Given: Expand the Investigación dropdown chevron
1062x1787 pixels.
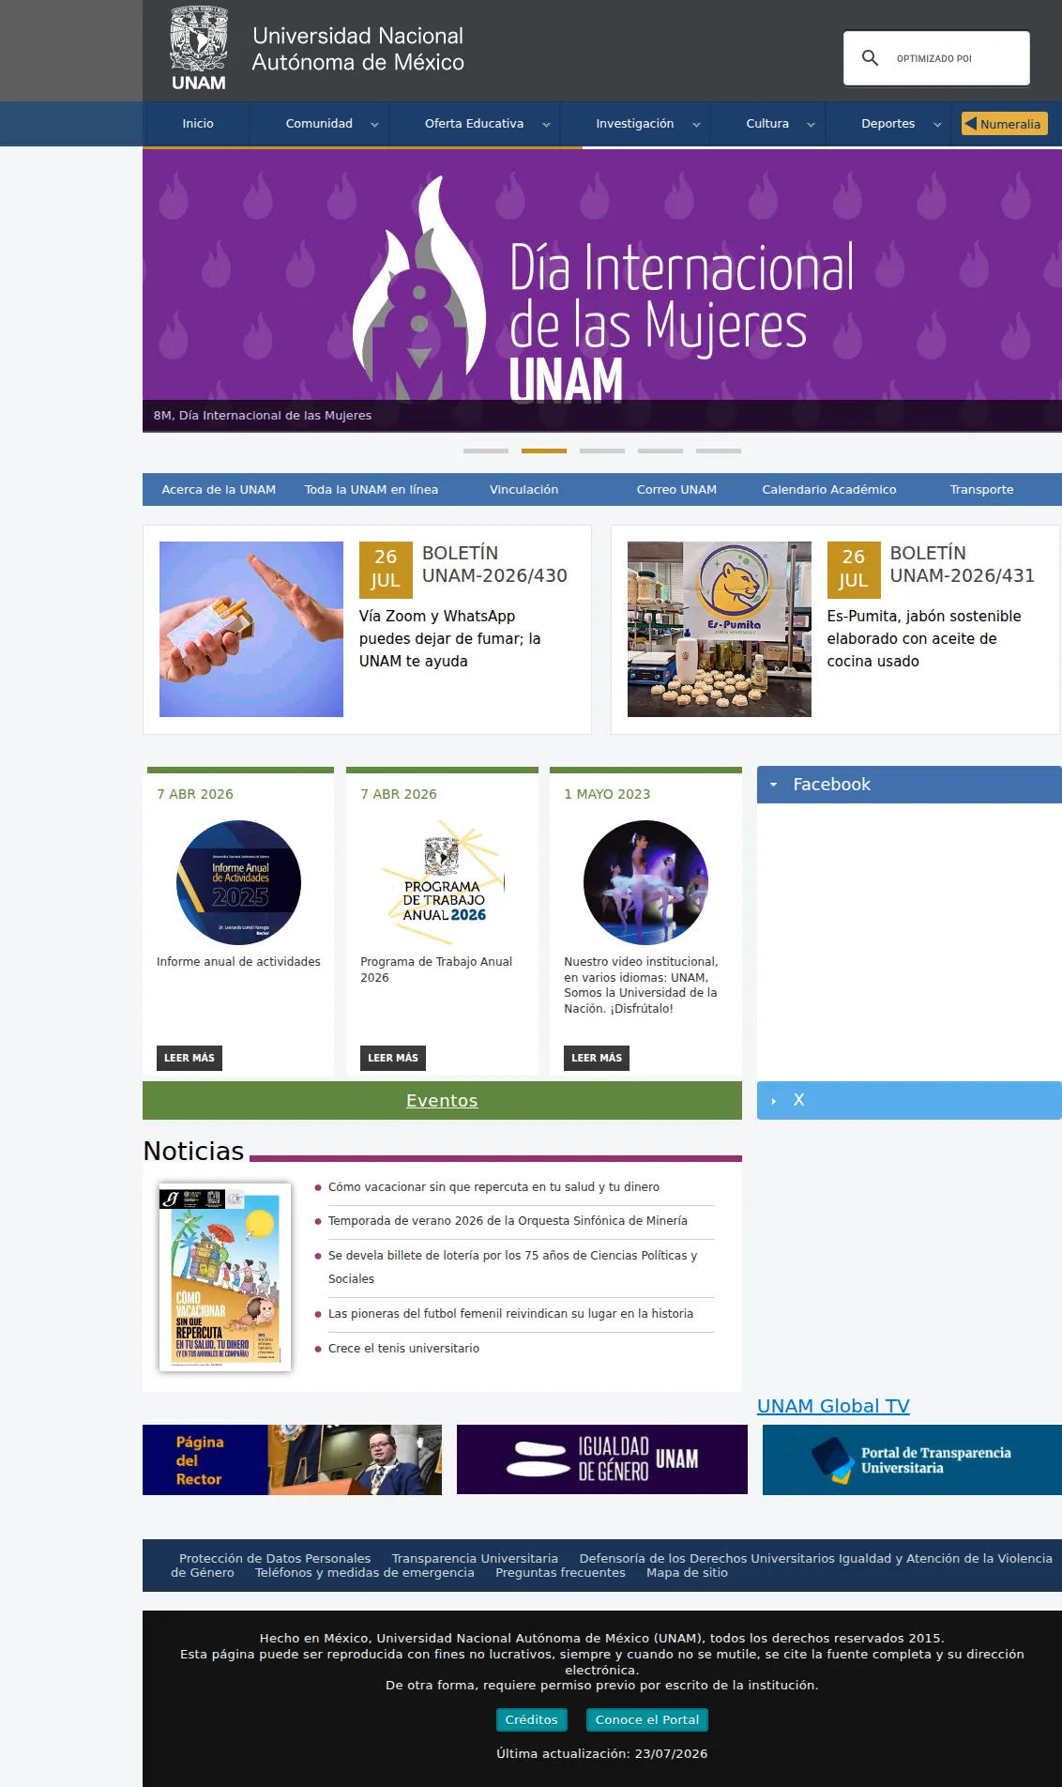Looking at the screenshot, I should coord(696,125).
